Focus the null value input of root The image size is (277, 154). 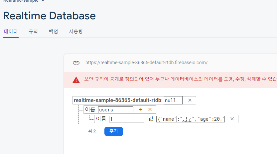pos(173,100)
